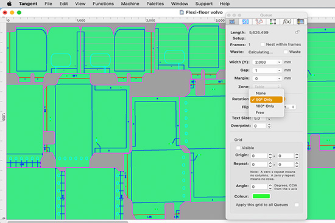
Task: Select the first nesting tab icon in Queue
Action: [x=232, y=21]
